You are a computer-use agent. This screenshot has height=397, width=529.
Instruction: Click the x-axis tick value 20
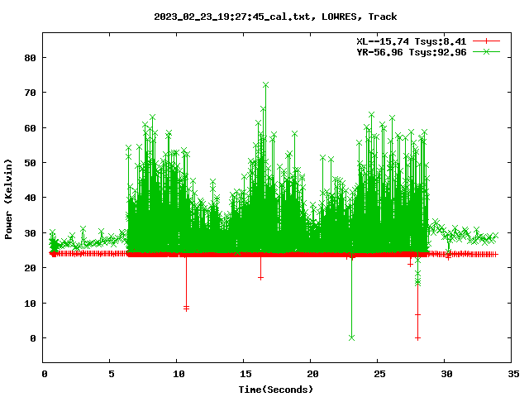click(312, 374)
